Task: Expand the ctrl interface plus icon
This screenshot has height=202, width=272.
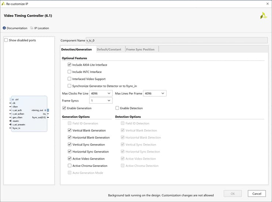Action: point(13,99)
